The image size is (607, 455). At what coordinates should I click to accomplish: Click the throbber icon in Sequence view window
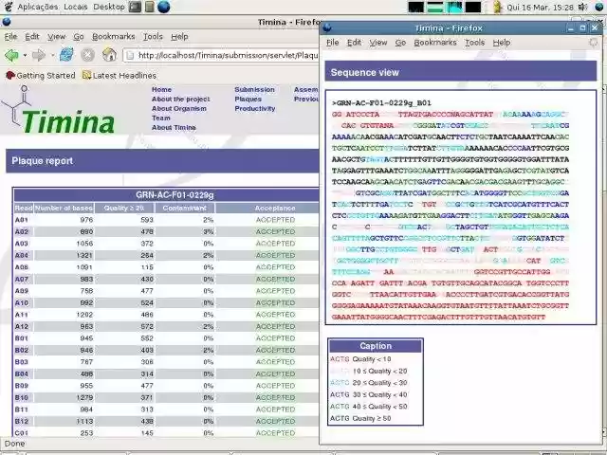click(593, 42)
